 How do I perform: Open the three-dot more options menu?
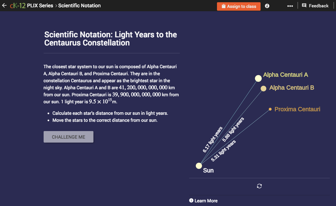(290, 6)
